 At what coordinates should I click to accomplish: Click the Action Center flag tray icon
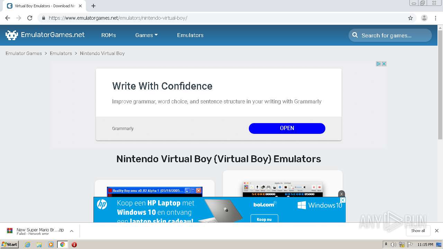click(x=410, y=245)
